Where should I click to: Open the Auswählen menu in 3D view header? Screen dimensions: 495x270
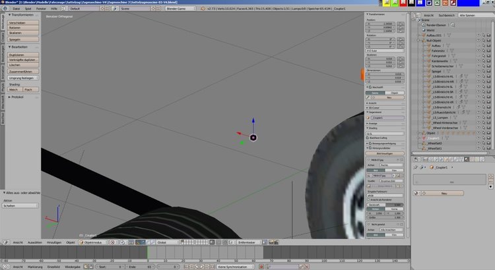click(x=35, y=242)
